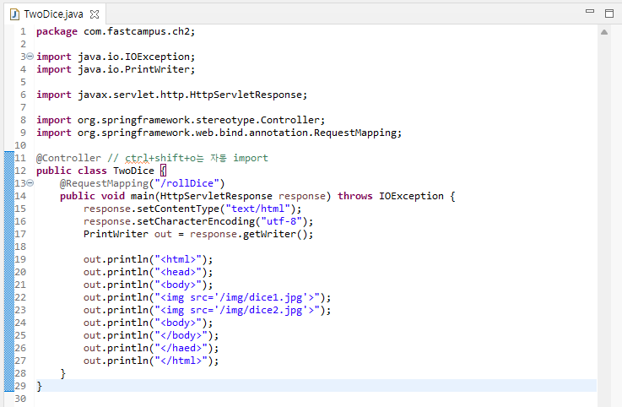Click method name 'main' on line 14
622x407 pixels.
tap(143, 196)
